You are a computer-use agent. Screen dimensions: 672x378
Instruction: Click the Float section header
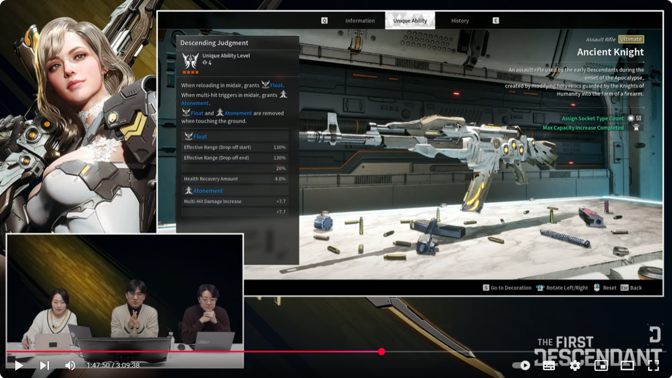[200, 137]
